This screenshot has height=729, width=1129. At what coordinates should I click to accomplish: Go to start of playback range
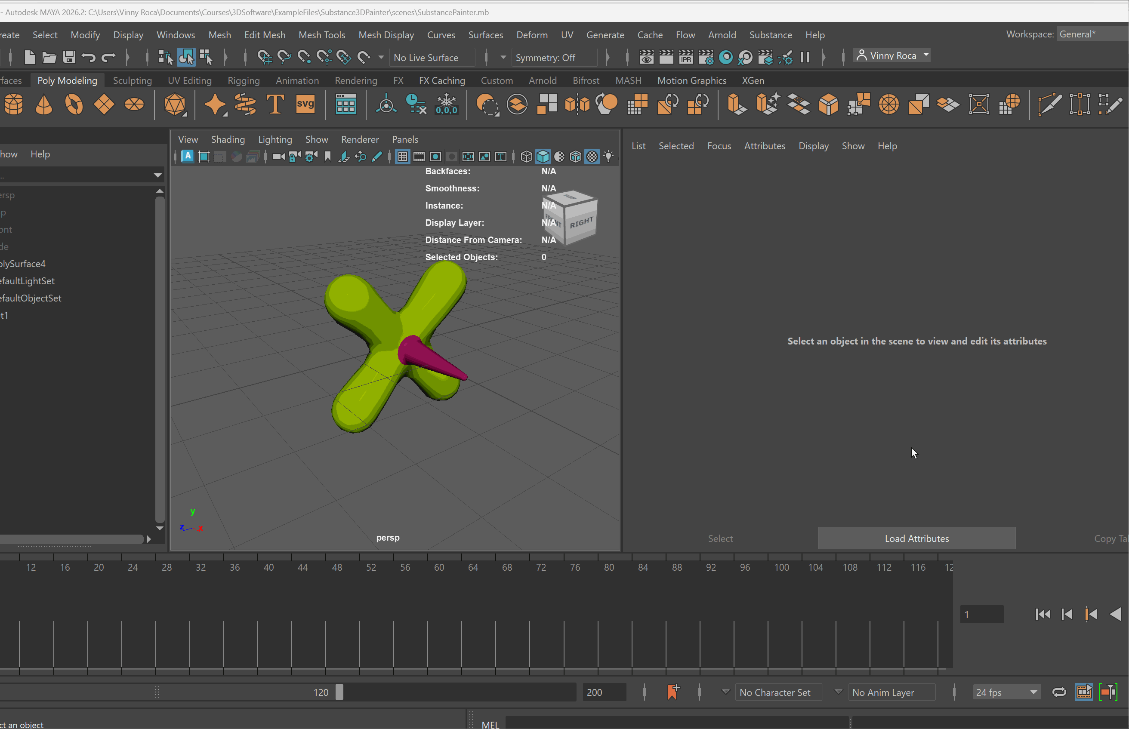tap(1043, 615)
